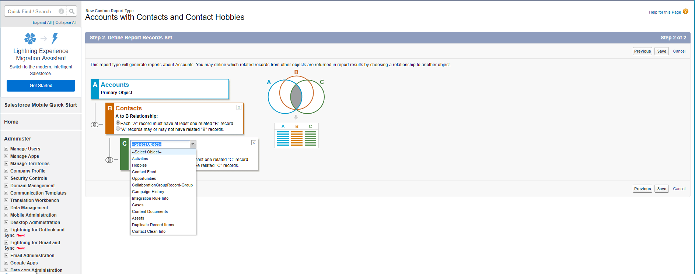695x274 pixels.
Task: Open Email Administration link
Action: (x=32, y=256)
